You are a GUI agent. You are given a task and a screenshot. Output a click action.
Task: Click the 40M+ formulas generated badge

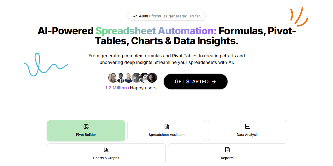tap(167, 16)
